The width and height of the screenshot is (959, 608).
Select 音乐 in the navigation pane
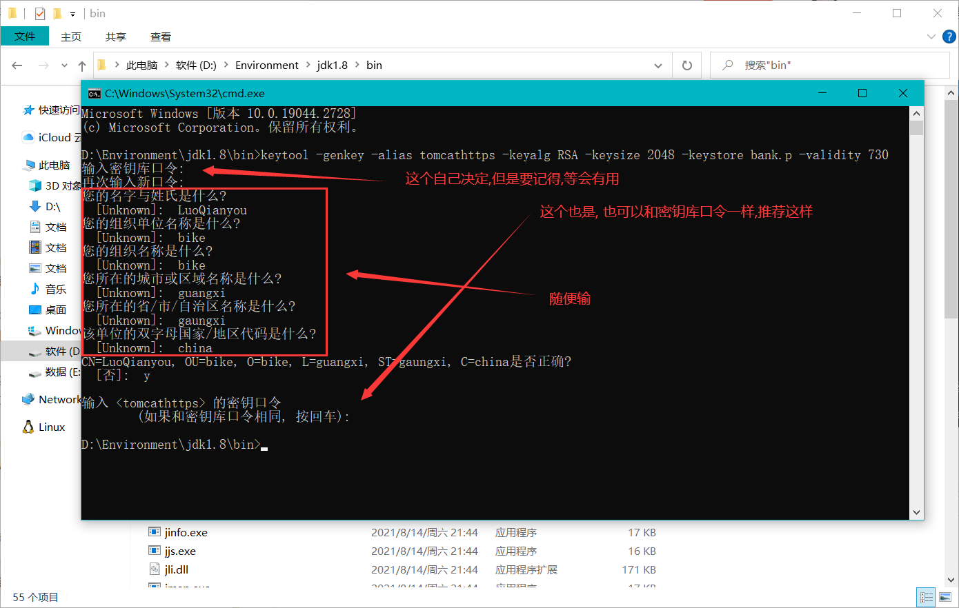(x=48, y=290)
